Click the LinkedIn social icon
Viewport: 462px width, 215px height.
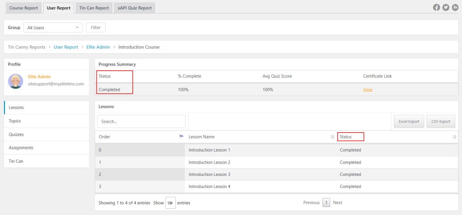tap(455, 8)
